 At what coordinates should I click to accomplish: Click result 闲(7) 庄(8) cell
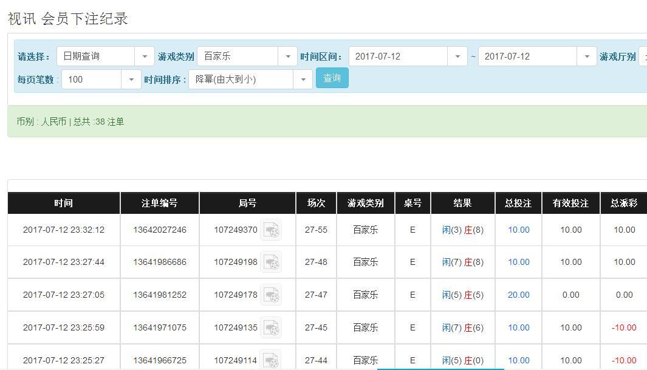pyautogui.click(x=462, y=262)
